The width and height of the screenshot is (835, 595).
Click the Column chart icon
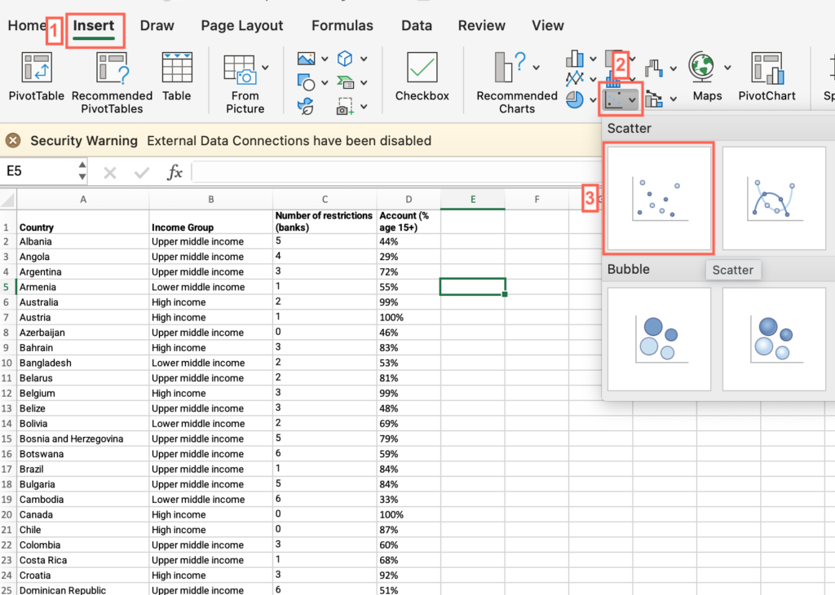[x=575, y=59]
